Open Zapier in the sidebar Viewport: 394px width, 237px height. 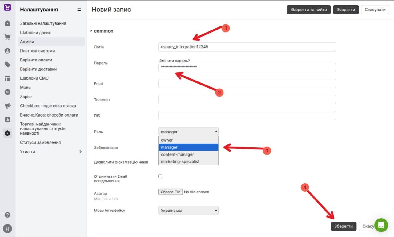(x=26, y=97)
